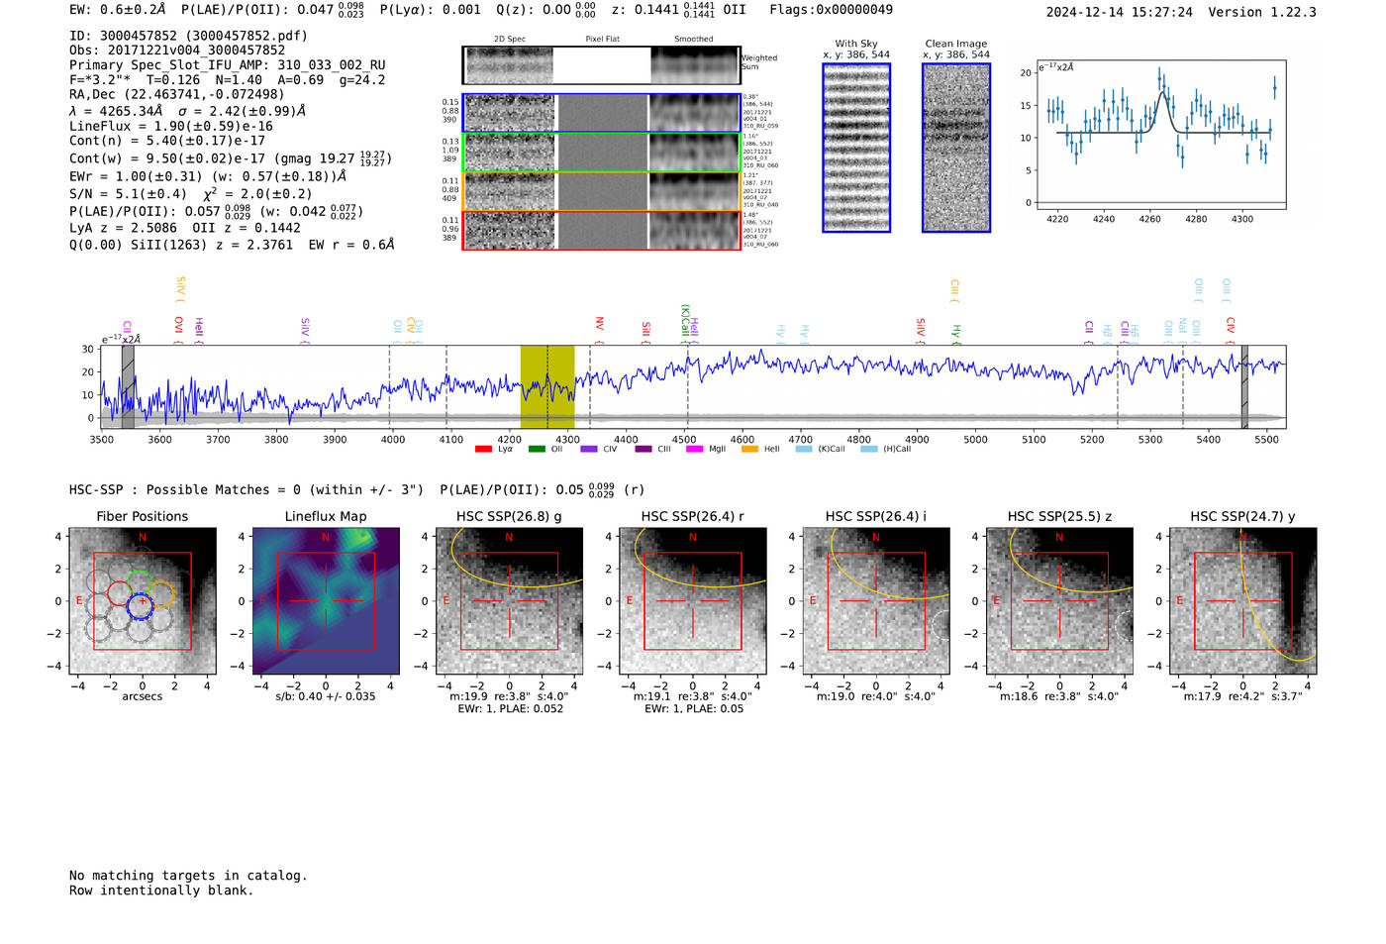Viewport: 1386px width, 944px height.
Task: Click the gray hatched band near 5460 Å
Action: coord(1244,386)
